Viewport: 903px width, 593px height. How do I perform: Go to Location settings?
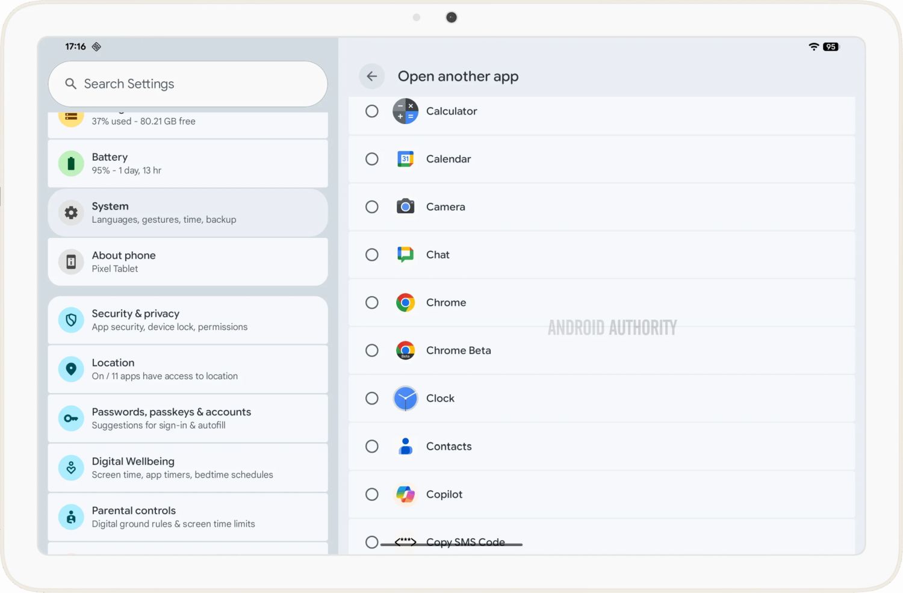pyautogui.click(x=188, y=369)
